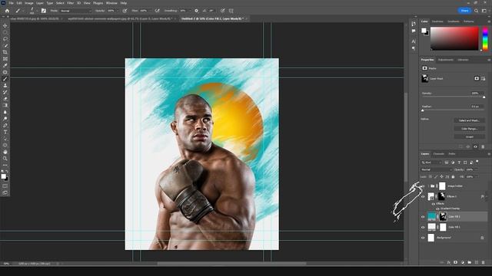The width and height of the screenshot is (492, 276).
Task: Add layer mask from Layers panel bottom
Action: pyautogui.click(x=456, y=262)
